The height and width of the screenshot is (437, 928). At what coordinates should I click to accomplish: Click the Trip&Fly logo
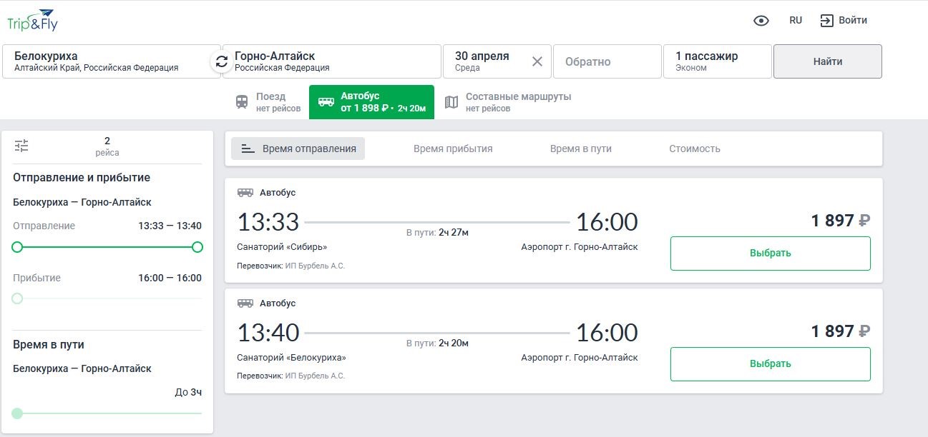coord(32,20)
